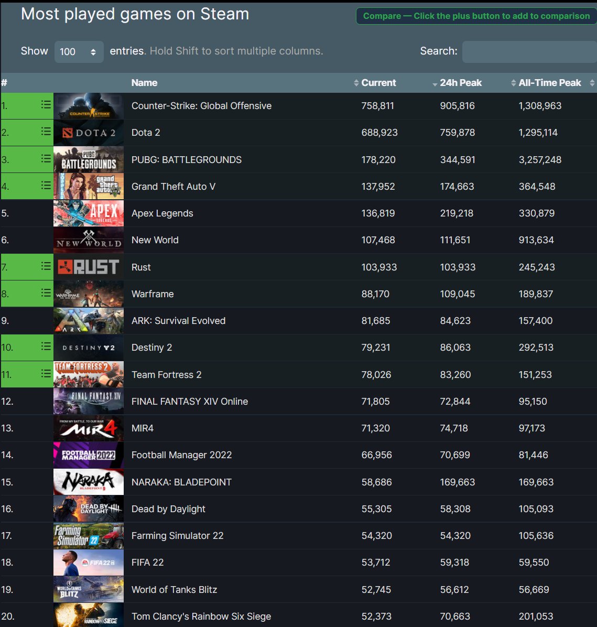The image size is (597, 627).
Task: Click PUBG all-time peak value 3,257,248
Action: coord(540,159)
